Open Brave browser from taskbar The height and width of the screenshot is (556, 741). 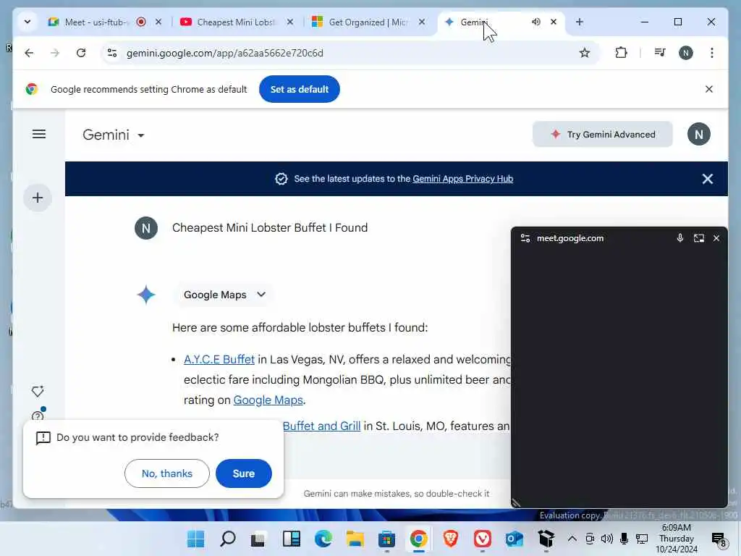click(x=450, y=539)
